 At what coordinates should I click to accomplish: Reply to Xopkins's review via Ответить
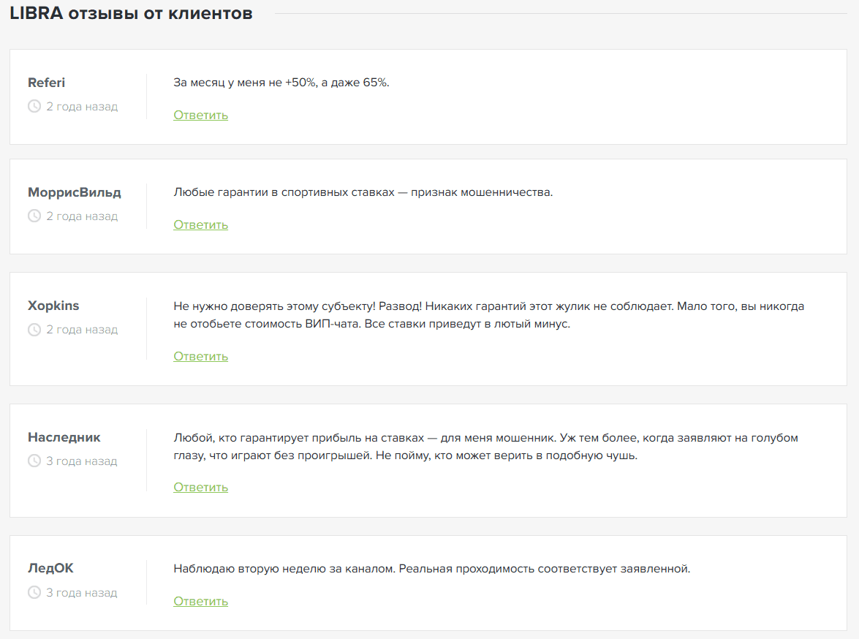pyautogui.click(x=200, y=356)
